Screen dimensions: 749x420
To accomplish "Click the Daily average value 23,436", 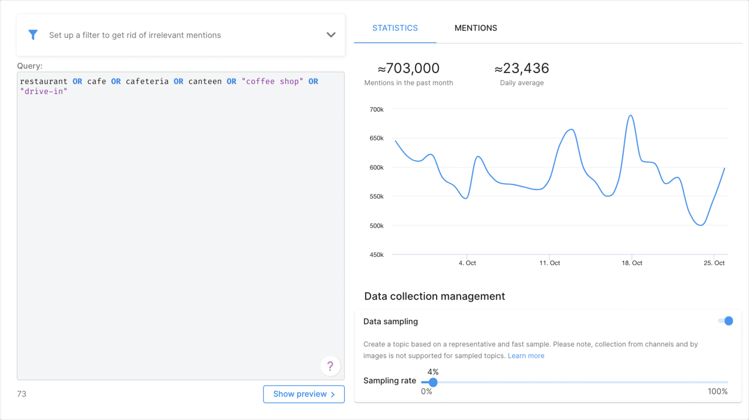I will pos(521,68).
